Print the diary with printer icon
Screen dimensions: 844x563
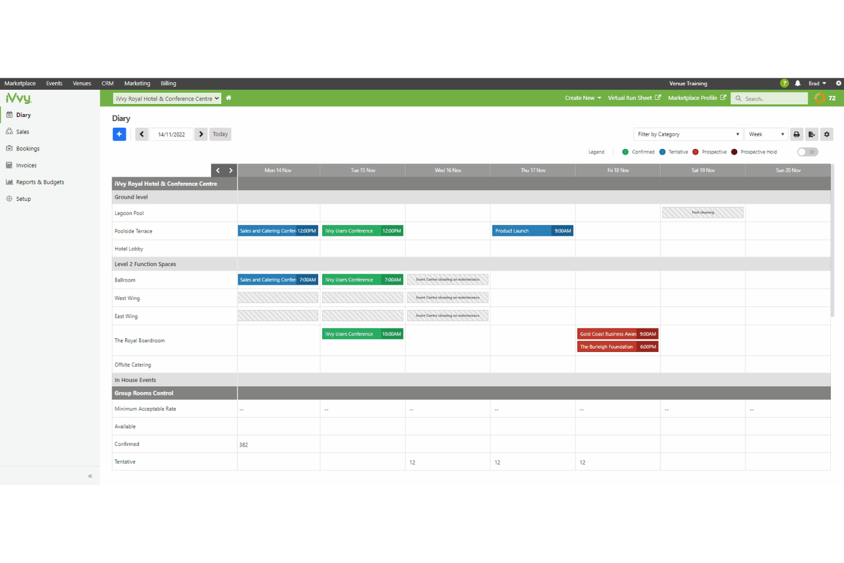tap(797, 134)
